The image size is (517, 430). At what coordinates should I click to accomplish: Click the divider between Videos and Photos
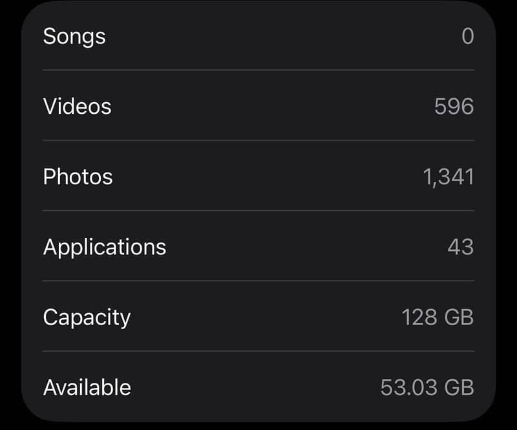coord(258,140)
